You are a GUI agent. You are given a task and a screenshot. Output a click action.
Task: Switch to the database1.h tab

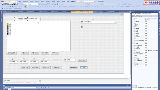point(64,12)
